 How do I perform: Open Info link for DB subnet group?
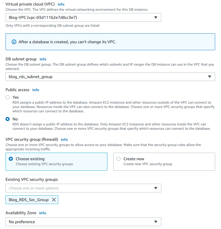pyautogui.click(x=43, y=59)
